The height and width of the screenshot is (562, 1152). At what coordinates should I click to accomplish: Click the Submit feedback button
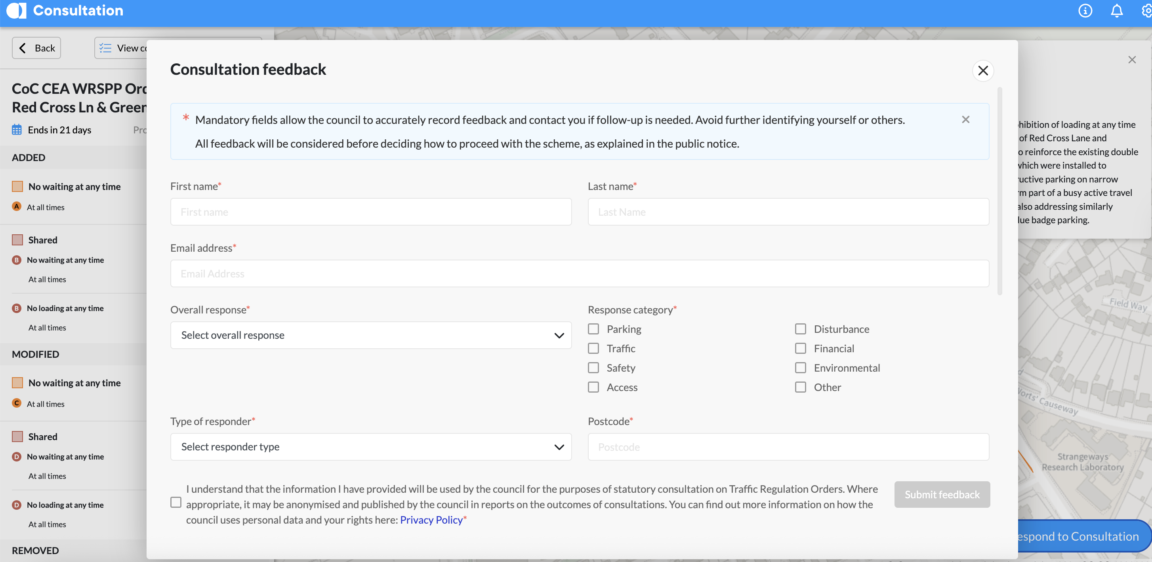point(942,494)
